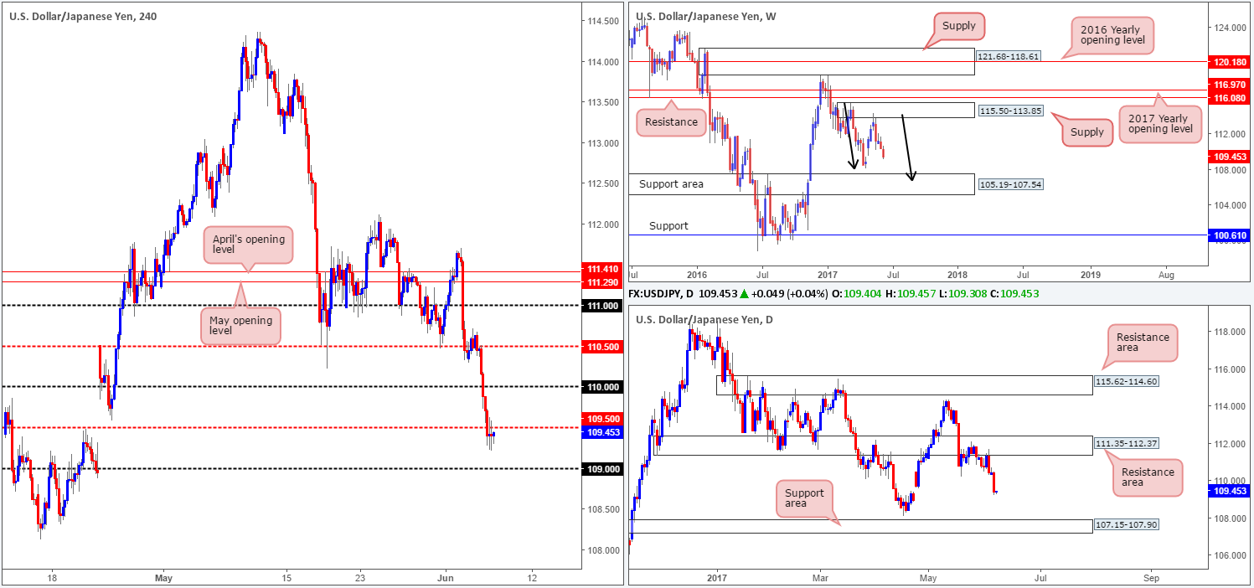Click the 111.35-112.37 resistance zone label
This screenshot has height=588, width=1254.
[x=1126, y=442]
